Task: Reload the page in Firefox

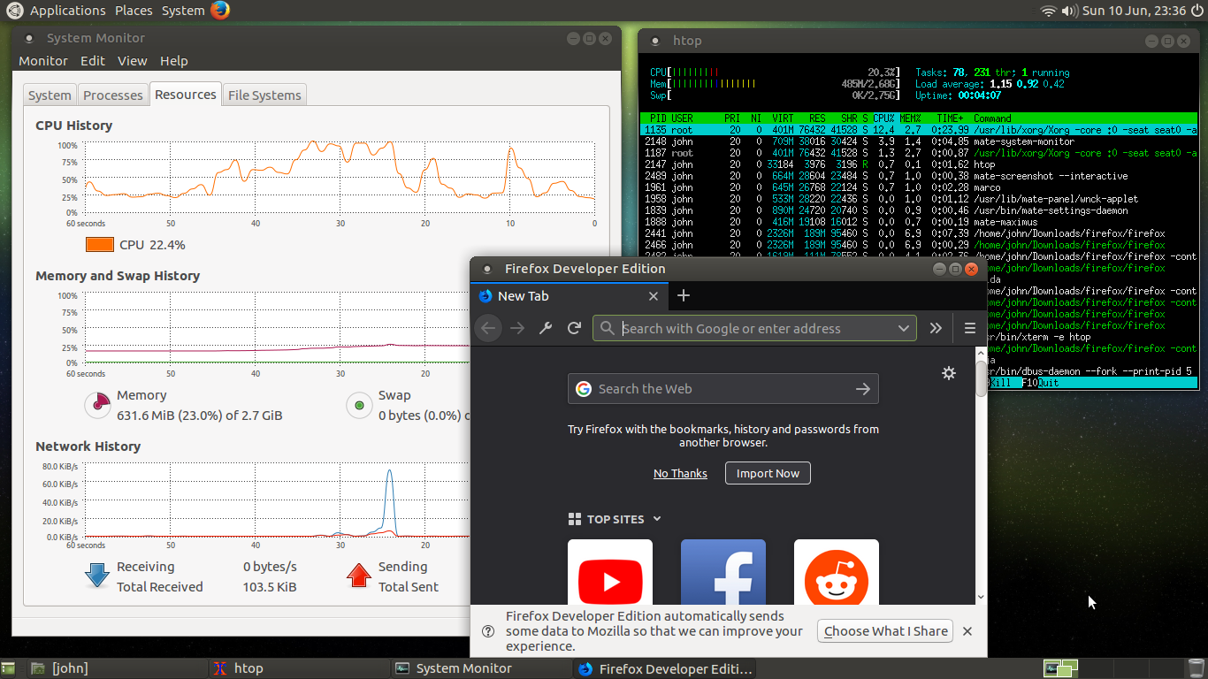Action: pyautogui.click(x=574, y=328)
